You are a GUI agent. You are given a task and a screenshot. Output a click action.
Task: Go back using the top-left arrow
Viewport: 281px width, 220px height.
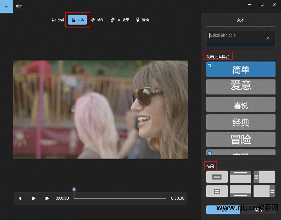pos(6,7)
